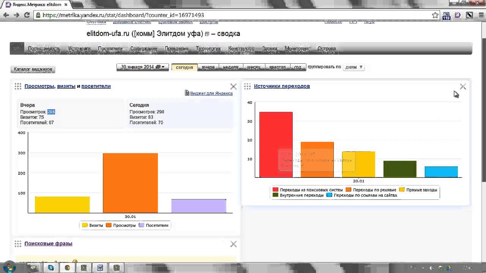486x273 pixels.
Task: Select the месяц period tab
Action: pyautogui.click(x=254, y=67)
